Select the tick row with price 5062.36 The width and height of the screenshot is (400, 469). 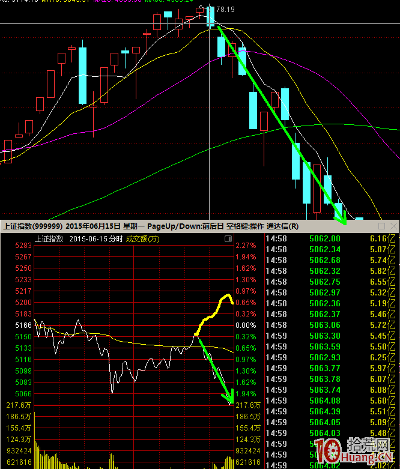[x=330, y=303]
